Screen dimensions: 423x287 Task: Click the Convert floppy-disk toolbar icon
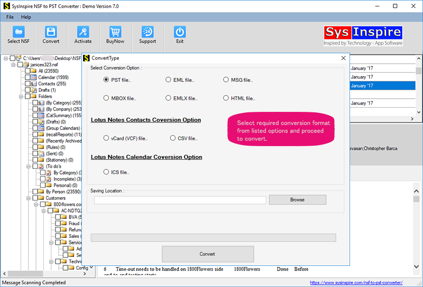tap(51, 32)
